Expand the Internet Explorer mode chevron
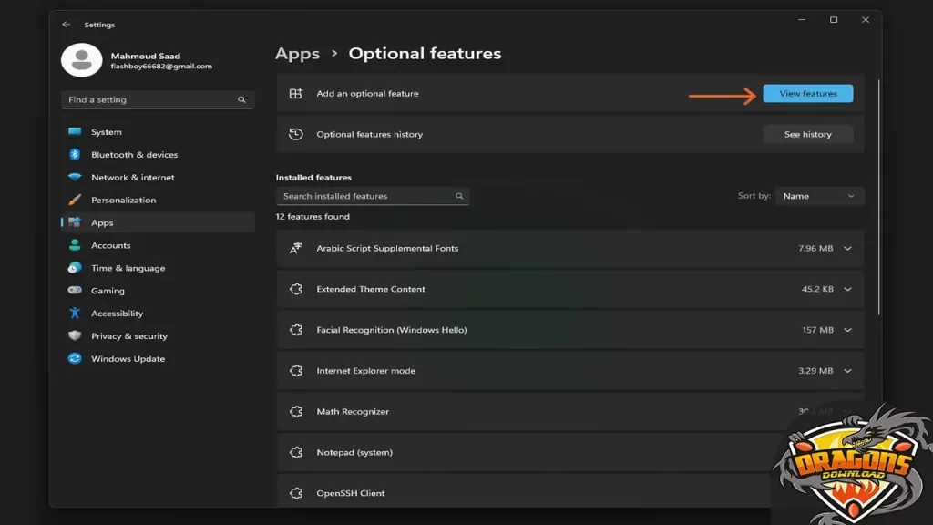This screenshot has height=525, width=933. (x=847, y=371)
